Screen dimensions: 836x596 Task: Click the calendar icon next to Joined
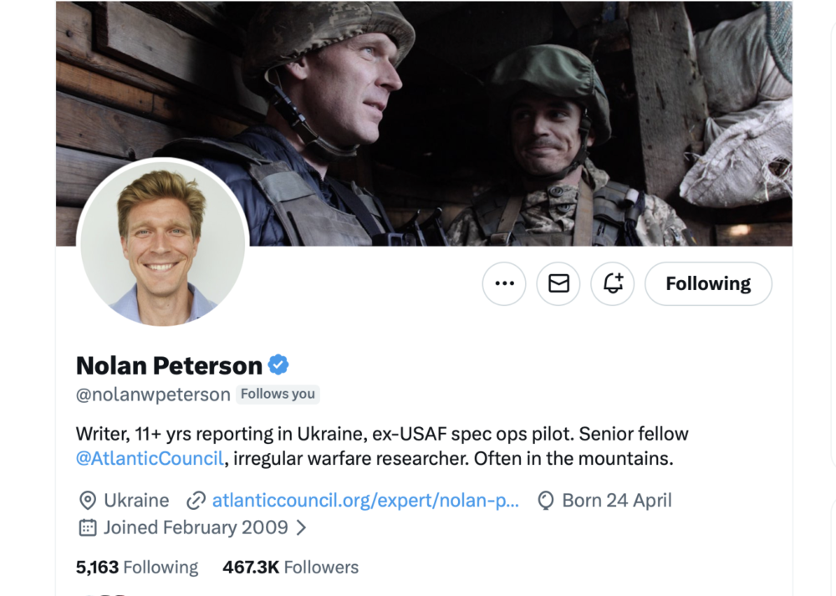tap(87, 527)
